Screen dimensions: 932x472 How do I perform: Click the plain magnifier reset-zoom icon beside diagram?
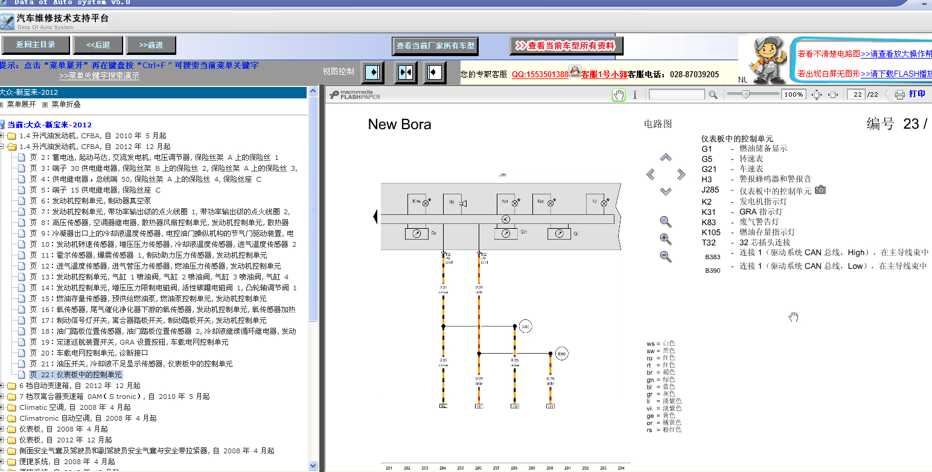click(x=665, y=222)
